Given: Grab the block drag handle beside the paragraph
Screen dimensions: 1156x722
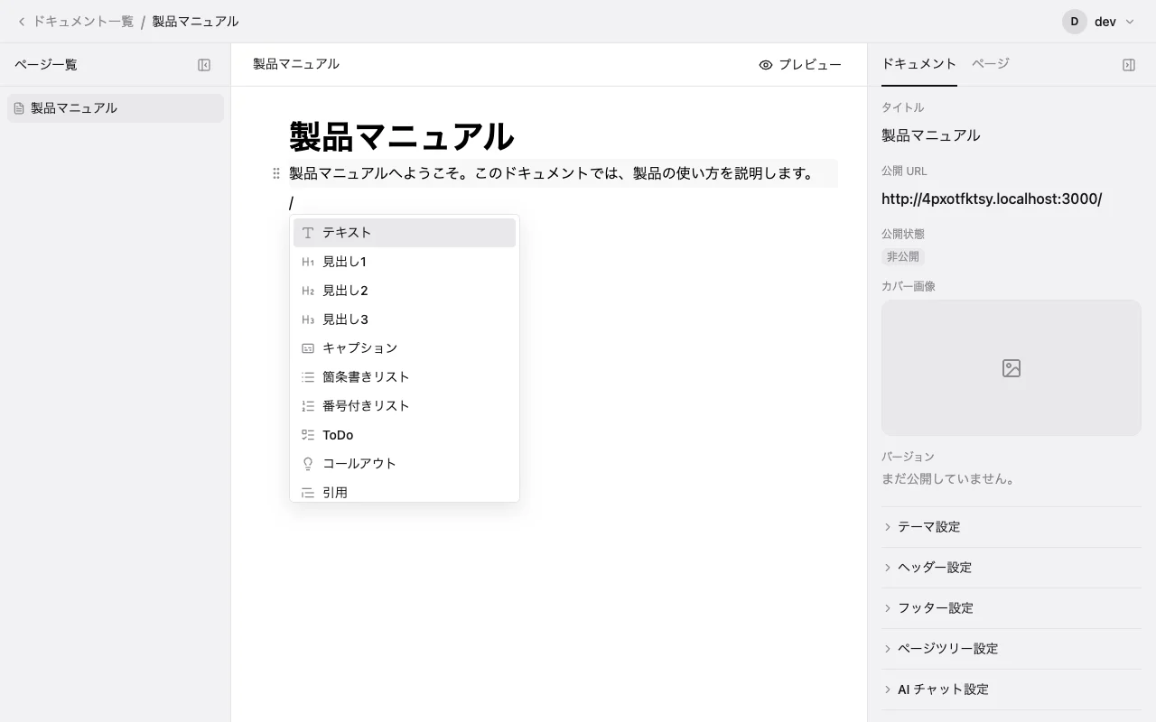Looking at the screenshot, I should [x=276, y=173].
